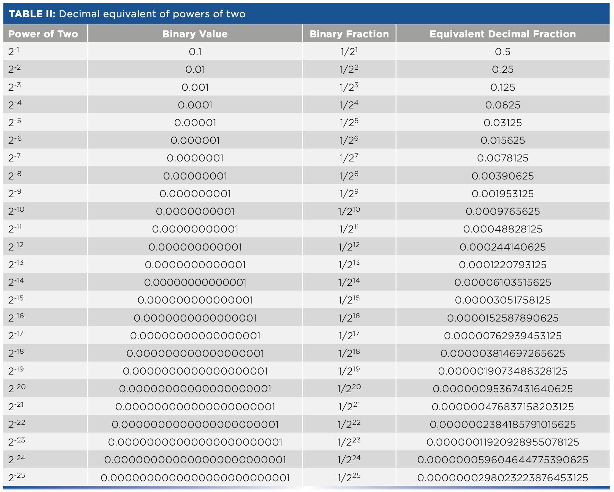The image size is (614, 492).
Task: Click binary value 0.1
Action: click(195, 52)
